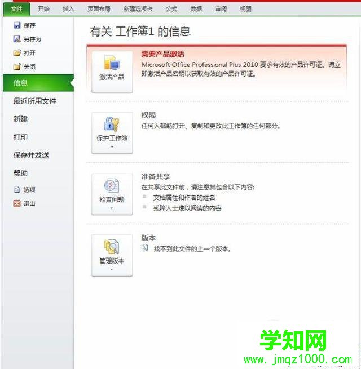This screenshot has height=369, width=361.
Task: Click the Save As (另存为) icon
Action: tap(17, 39)
